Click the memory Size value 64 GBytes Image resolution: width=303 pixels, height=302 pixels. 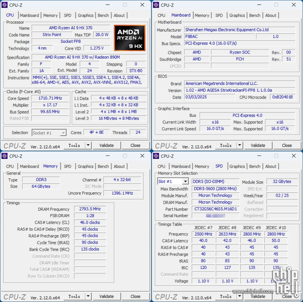(41, 186)
